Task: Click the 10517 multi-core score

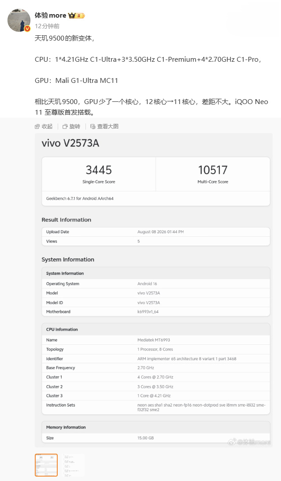Action: 213,170
